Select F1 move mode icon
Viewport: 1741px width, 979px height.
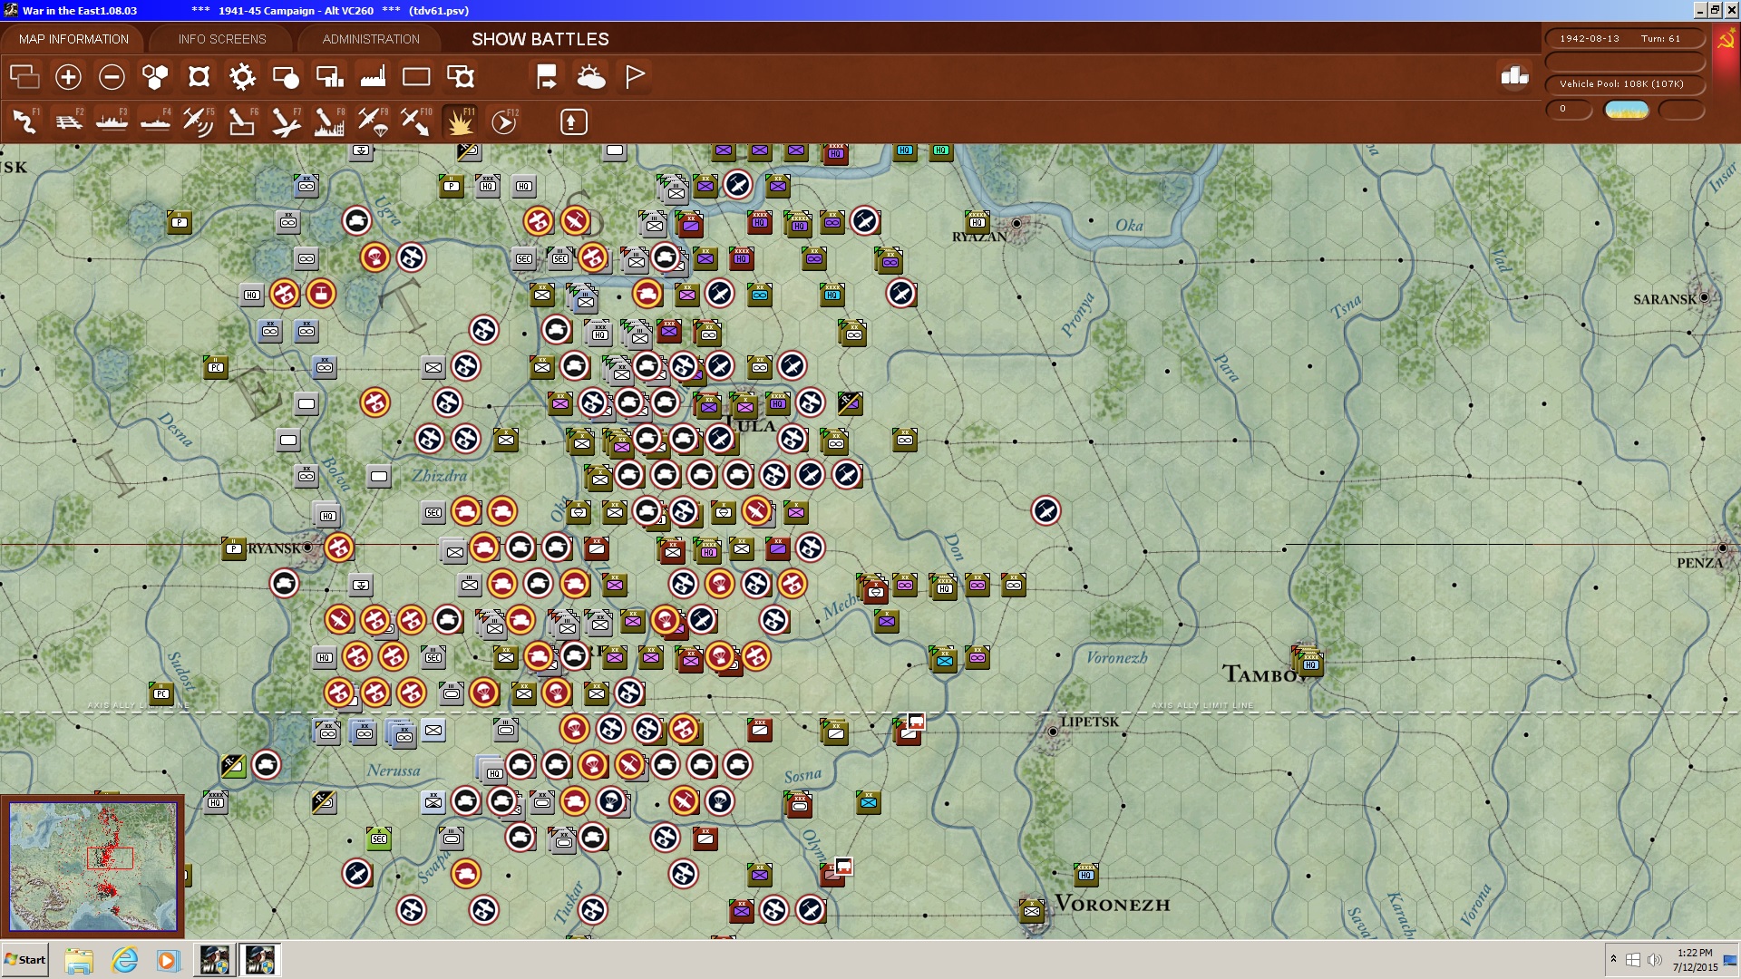[24, 121]
